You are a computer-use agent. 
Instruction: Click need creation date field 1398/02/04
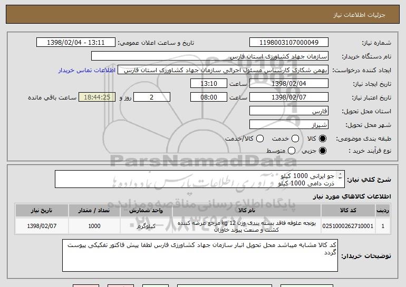pos(289,84)
